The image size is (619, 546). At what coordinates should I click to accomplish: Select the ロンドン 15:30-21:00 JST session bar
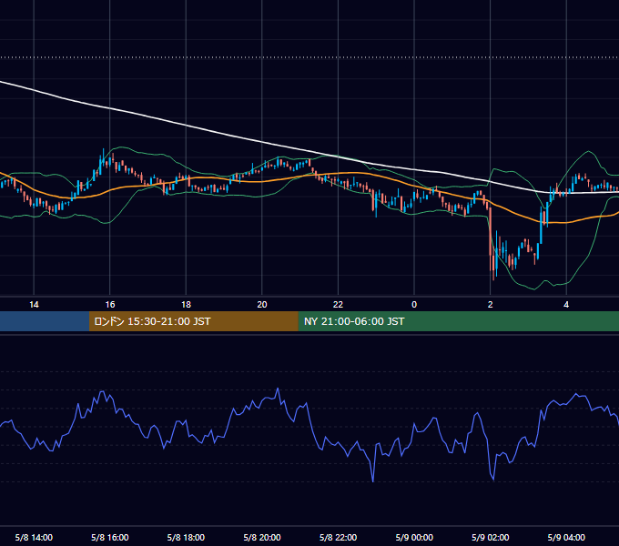193,321
